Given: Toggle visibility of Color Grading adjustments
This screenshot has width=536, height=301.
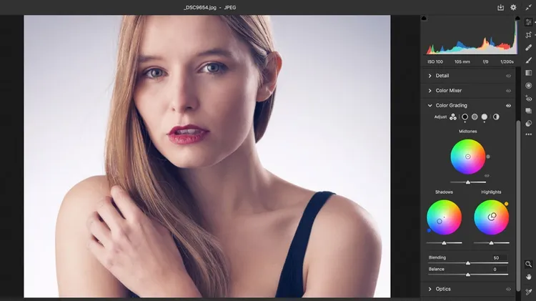Looking at the screenshot, I should [508, 106].
